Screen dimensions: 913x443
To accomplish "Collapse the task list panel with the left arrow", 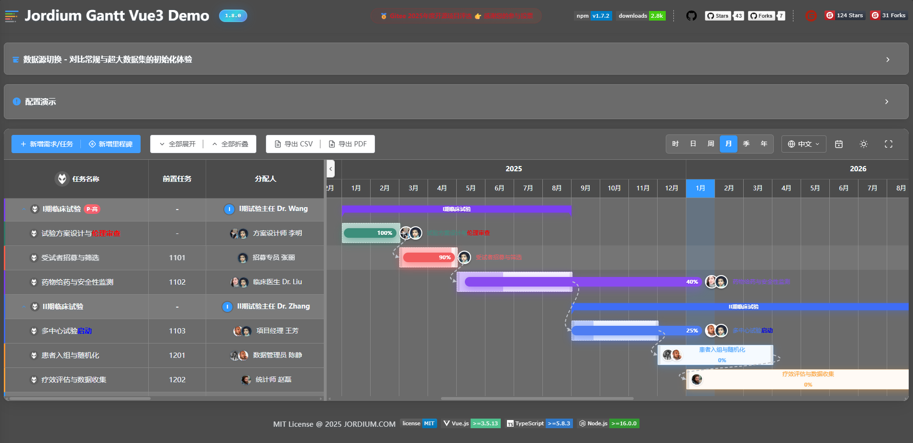I will (x=330, y=169).
